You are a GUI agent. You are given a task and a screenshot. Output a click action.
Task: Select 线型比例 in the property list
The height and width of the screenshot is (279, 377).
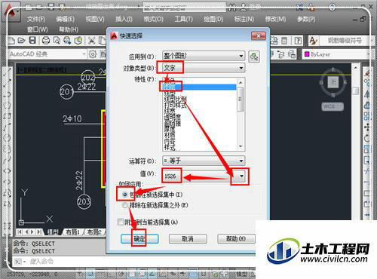point(176,99)
